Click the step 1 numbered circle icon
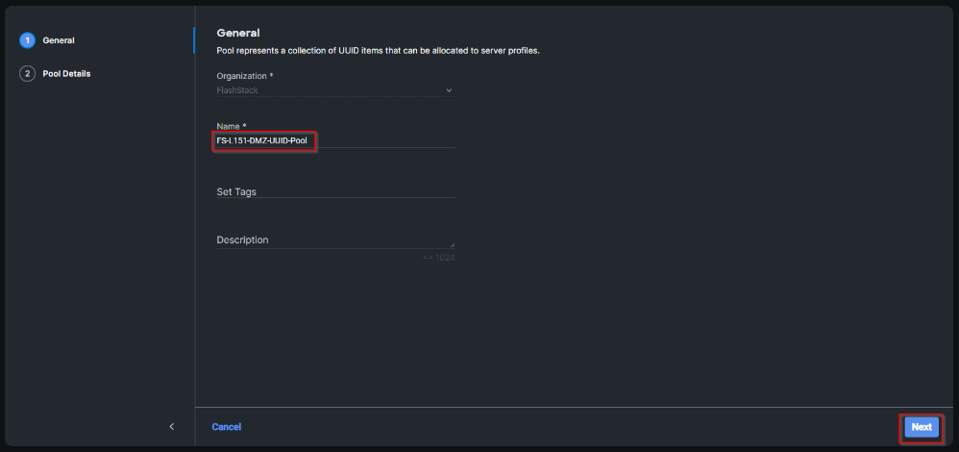 click(x=27, y=40)
